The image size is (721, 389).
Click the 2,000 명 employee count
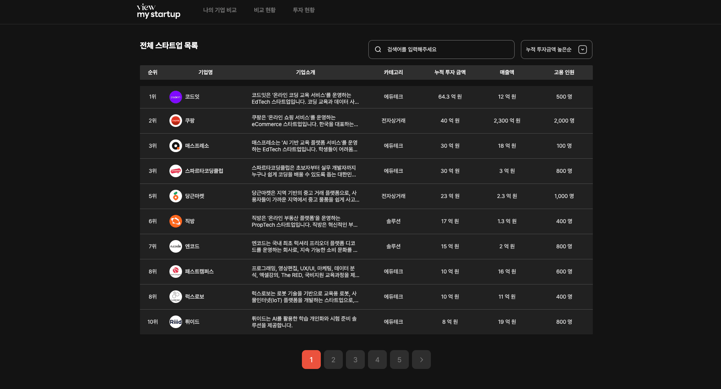[x=564, y=121]
